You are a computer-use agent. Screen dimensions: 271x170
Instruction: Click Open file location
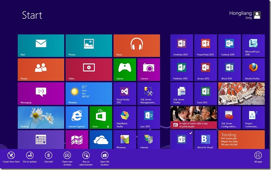[105, 159]
